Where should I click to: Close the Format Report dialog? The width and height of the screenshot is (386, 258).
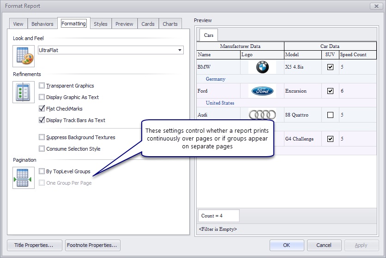click(376, 6)
